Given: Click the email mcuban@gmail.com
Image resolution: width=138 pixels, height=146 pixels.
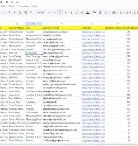Looking at the screenshot, I should coord(53,46).
